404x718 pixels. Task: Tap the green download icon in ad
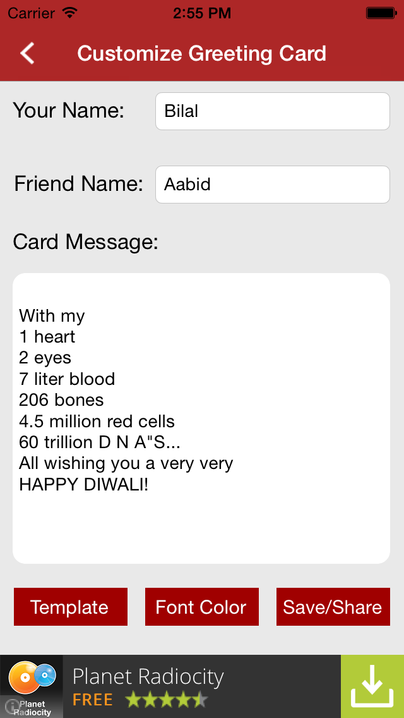coord(372,686)
